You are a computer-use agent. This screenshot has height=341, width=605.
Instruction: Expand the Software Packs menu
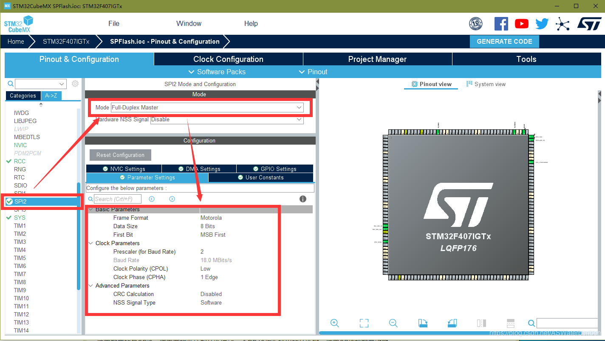[217, 72]
